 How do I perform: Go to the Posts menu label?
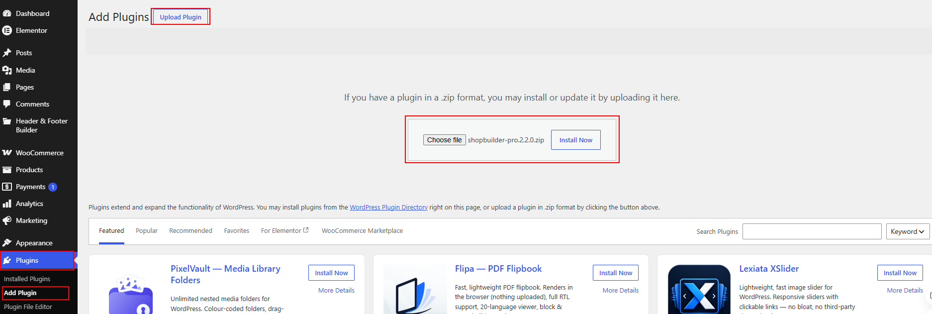[24, 53]
